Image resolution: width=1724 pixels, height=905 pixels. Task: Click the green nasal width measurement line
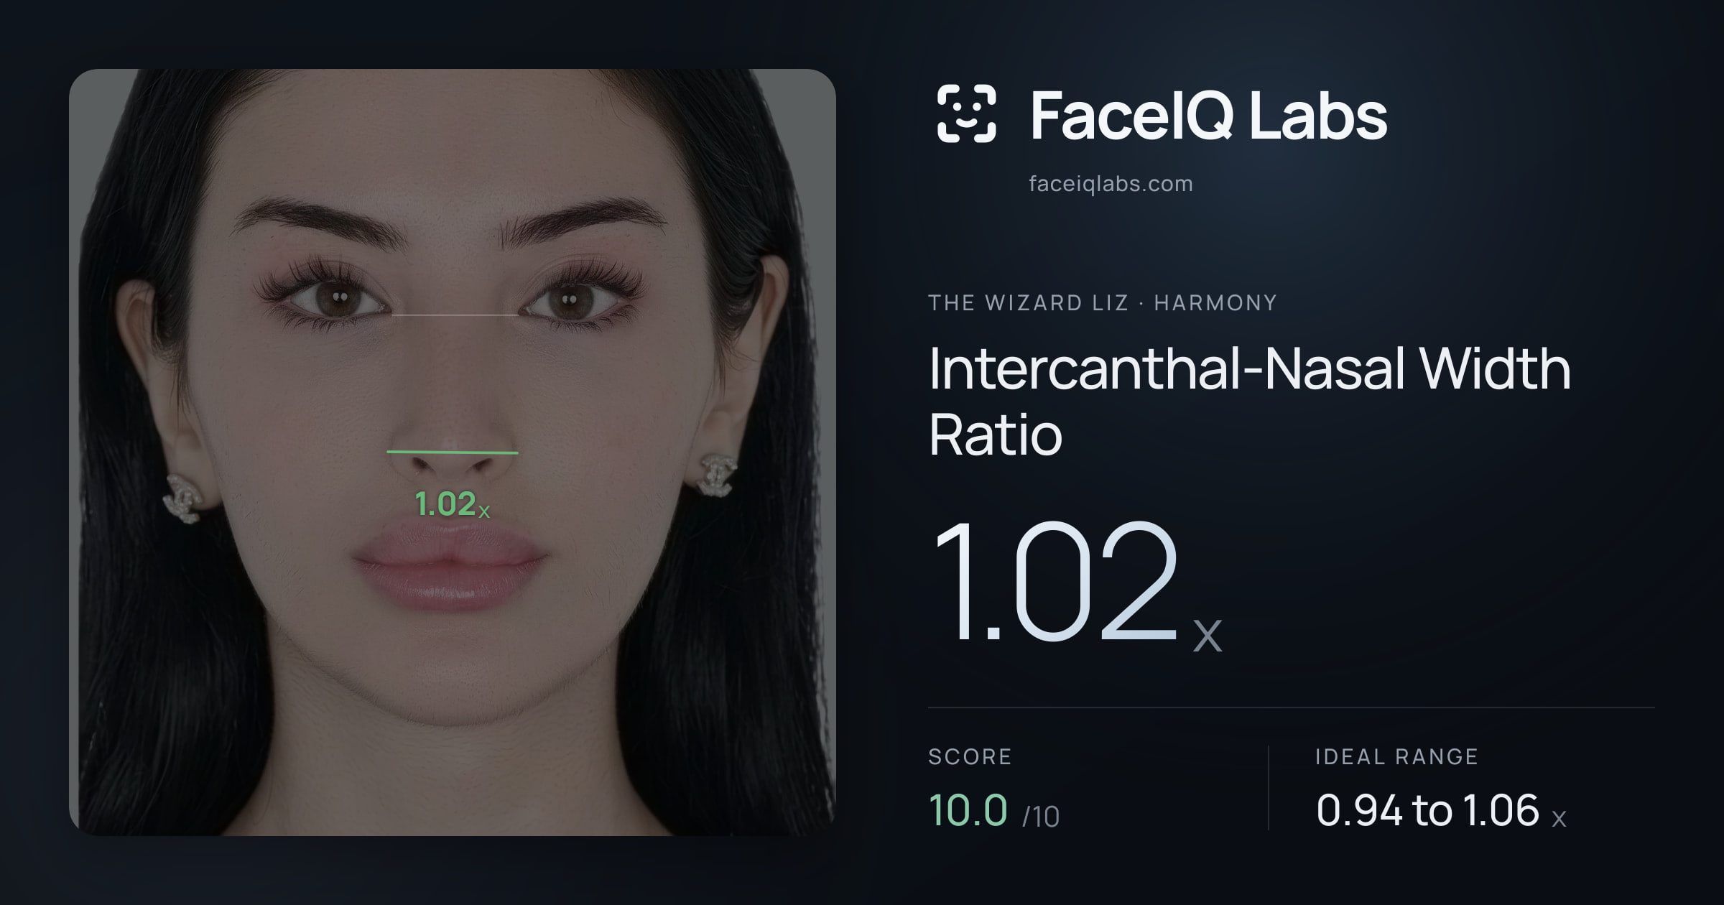pyautogui.click(x=453, y=452)
